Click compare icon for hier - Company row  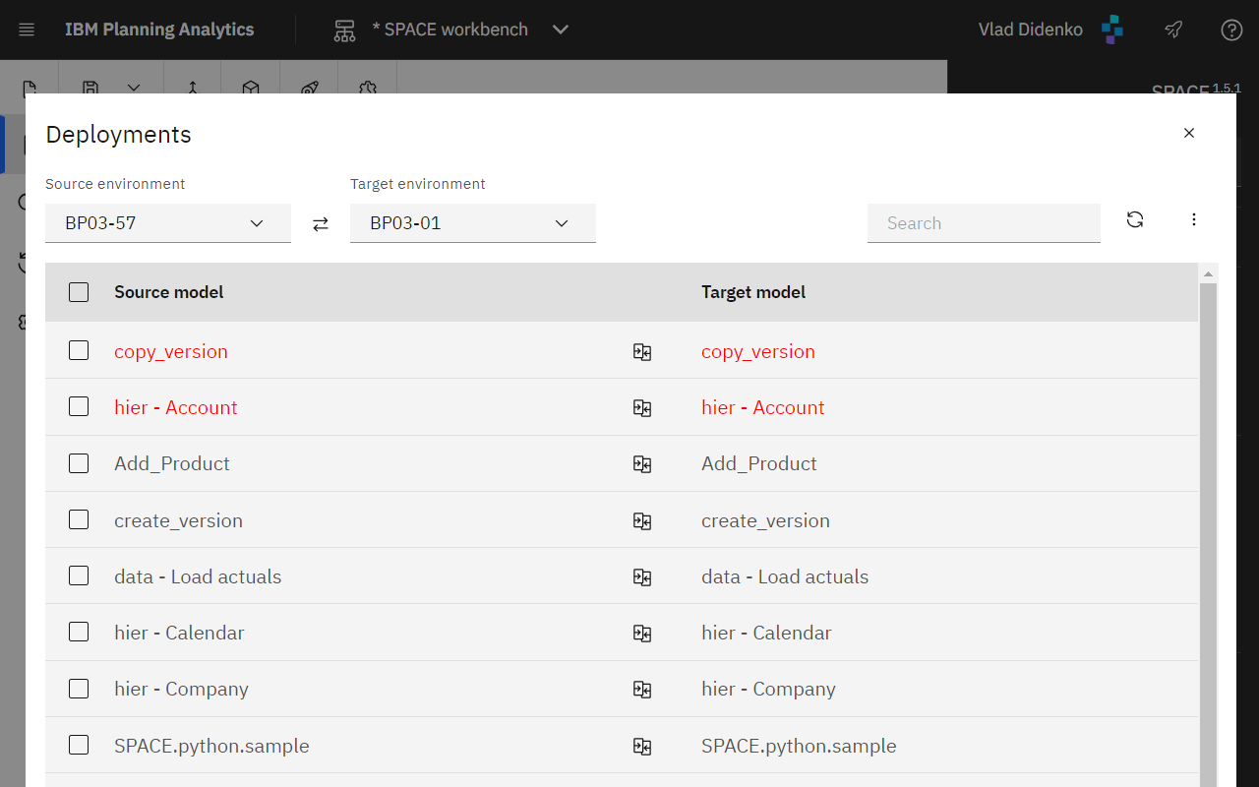pyautogui.click(x=642, y=690)
